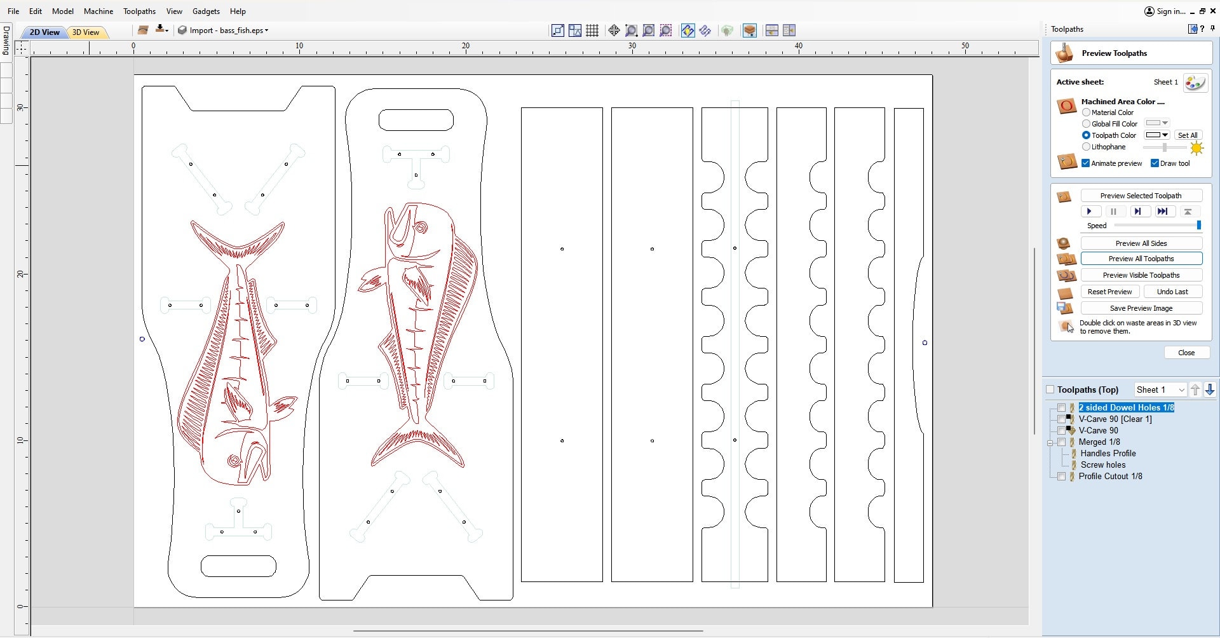
Task: Click the palette icon next to Sheet 1
Action: point(1195,82)
